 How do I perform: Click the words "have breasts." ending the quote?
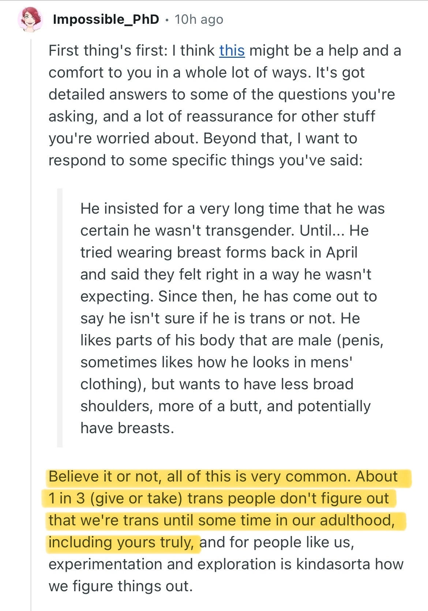127,428
